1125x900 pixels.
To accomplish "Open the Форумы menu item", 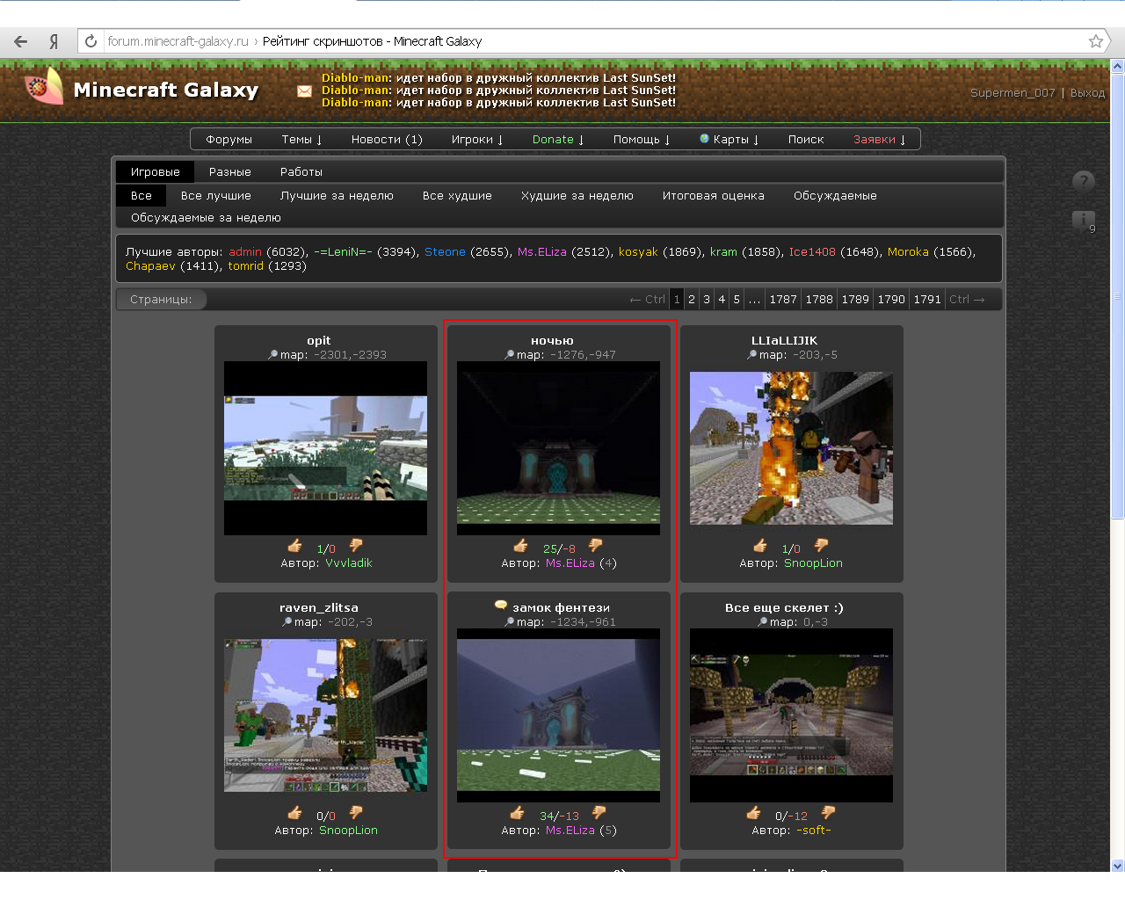I will pyautogui.click(x=229, y=140).
